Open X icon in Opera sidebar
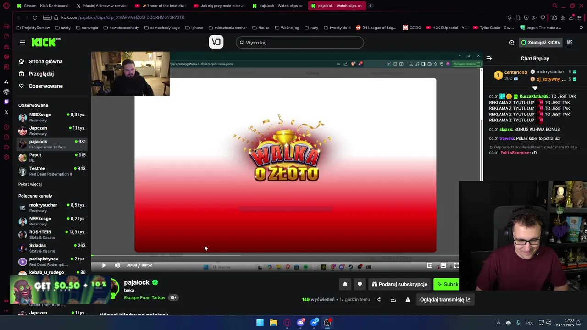 tap(6, 112)
